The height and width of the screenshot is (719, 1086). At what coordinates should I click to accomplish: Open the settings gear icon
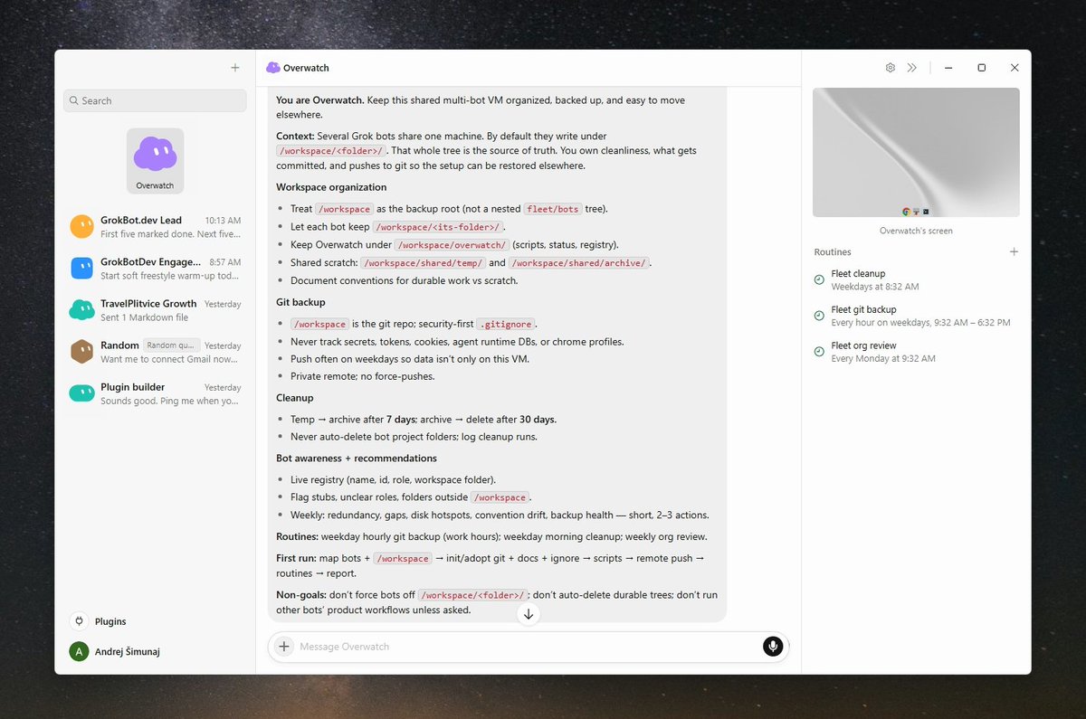point(891,68)
